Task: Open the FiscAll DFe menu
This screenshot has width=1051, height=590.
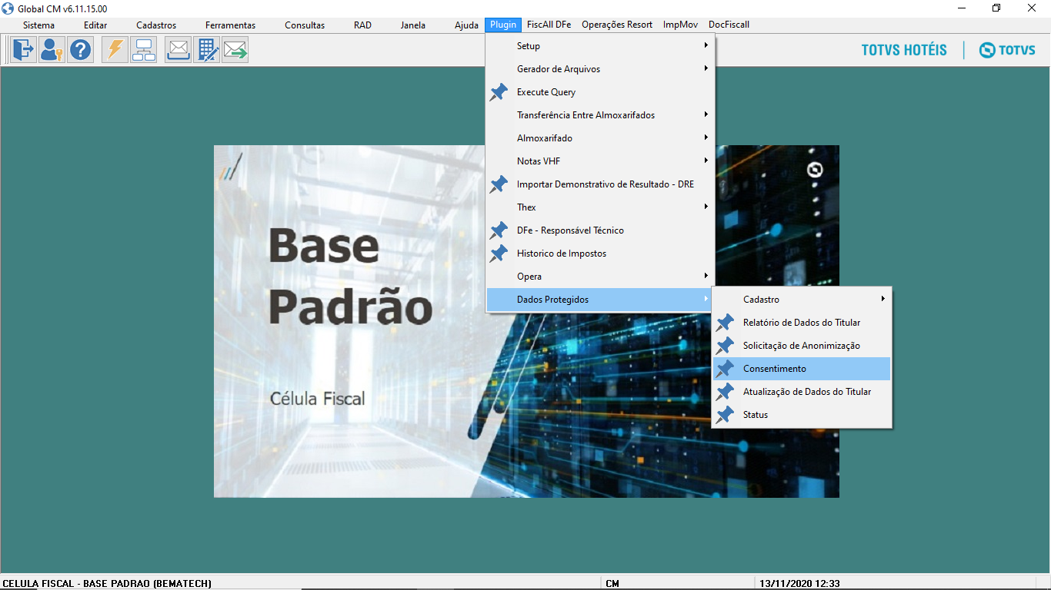Action: (549, 25)
